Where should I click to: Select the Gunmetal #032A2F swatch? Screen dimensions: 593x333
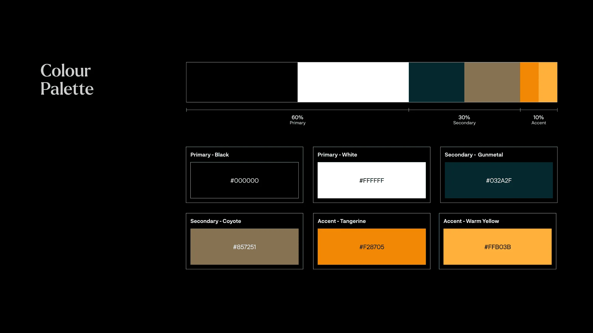(x=499, y=180)
